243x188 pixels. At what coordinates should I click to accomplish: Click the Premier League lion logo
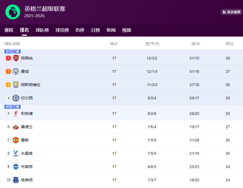13,12
